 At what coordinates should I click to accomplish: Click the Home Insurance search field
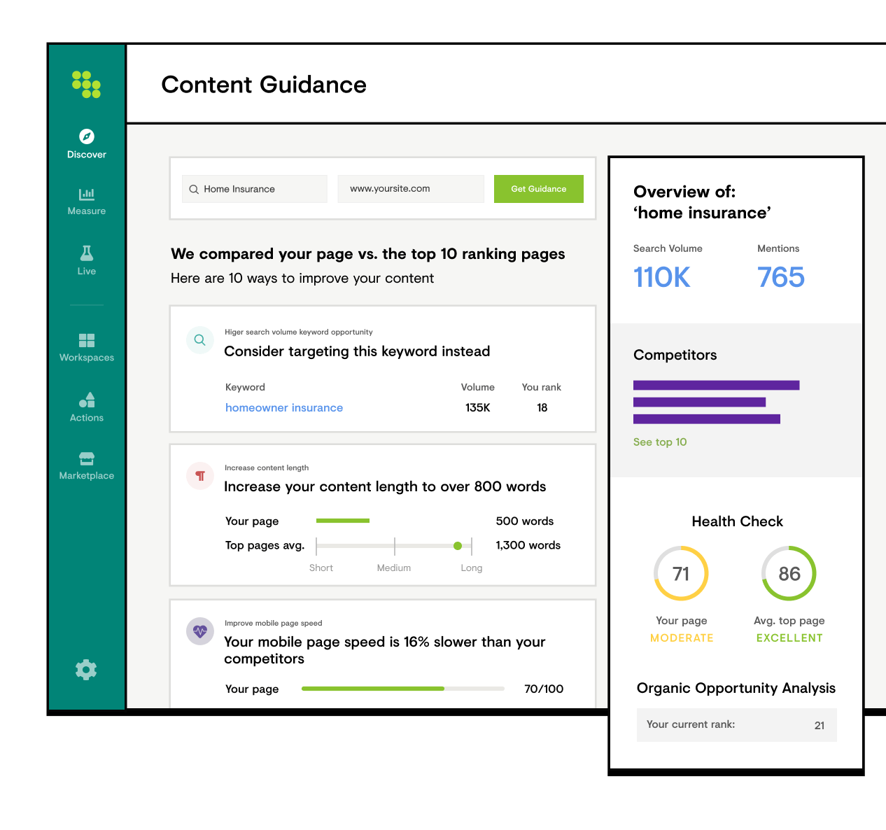click(255, 189)
